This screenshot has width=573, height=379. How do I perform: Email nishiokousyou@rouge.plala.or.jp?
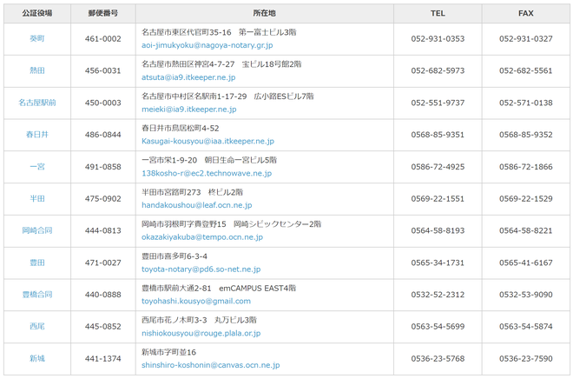coord(201,333)
